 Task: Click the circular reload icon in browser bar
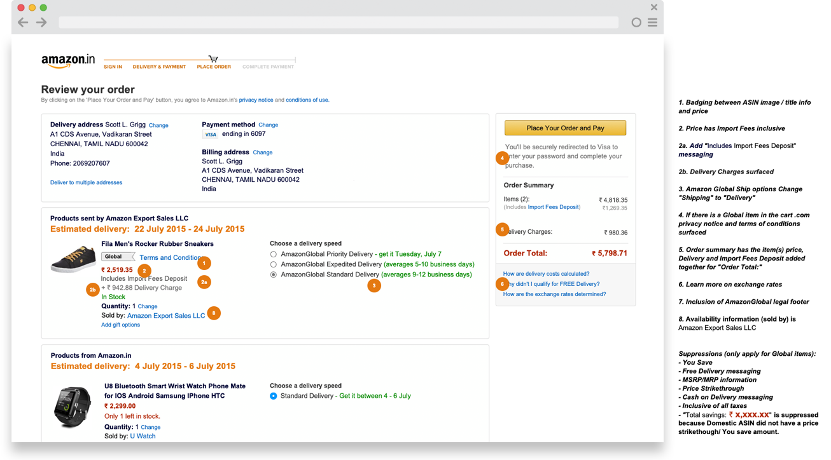[636, 22]
